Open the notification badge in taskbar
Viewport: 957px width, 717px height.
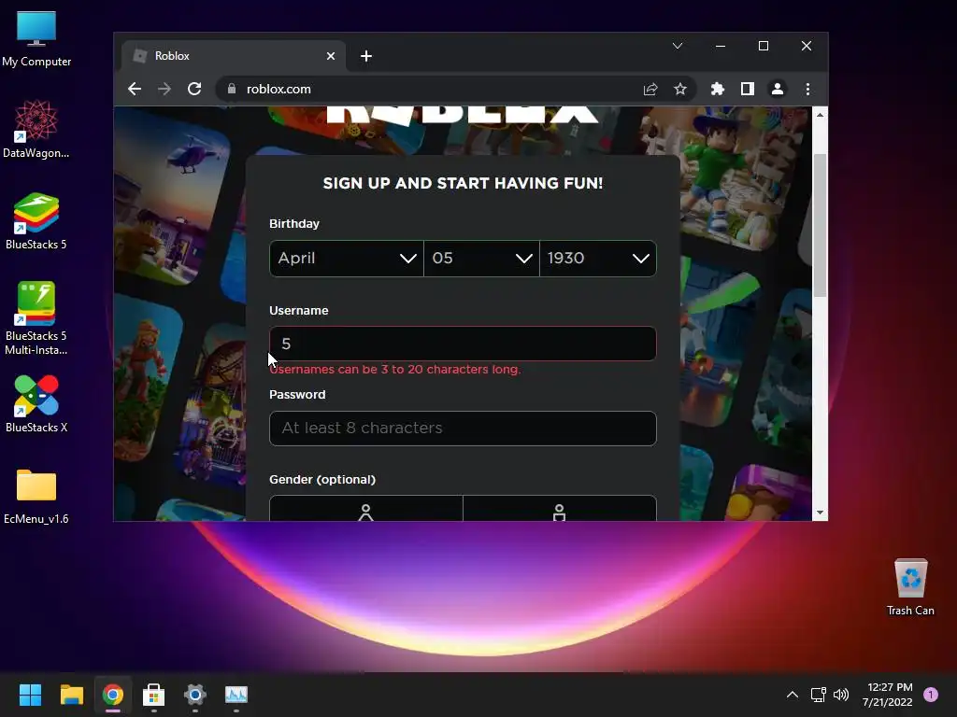click(x=931, y=695)
